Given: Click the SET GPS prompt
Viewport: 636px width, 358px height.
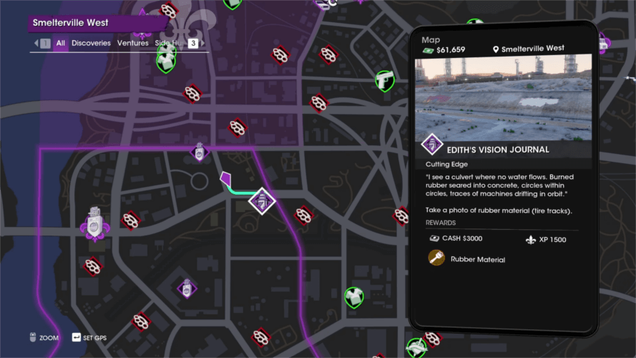Looking at the screenshot, I should click(89, 338).
